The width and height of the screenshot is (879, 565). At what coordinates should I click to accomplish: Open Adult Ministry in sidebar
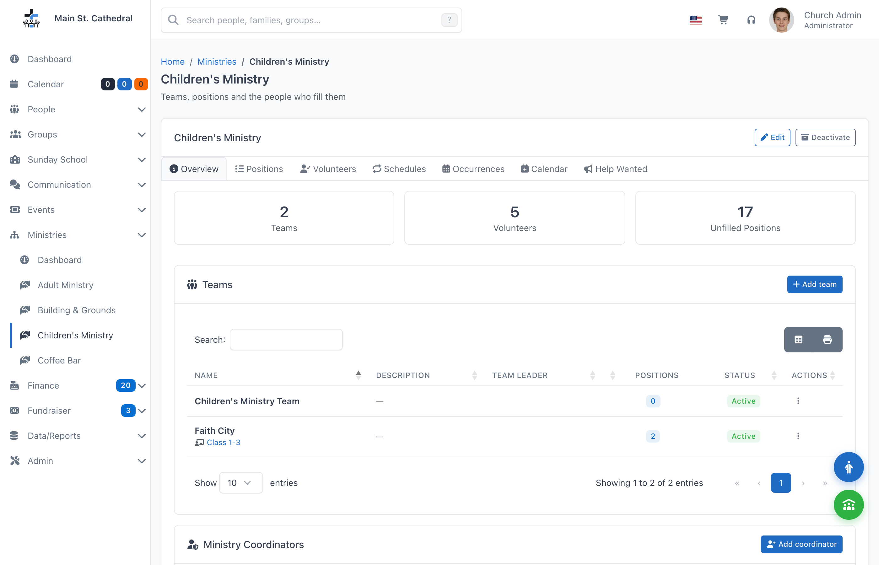pyautogui.click(x=65, y=285)
